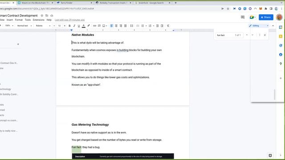Go to previous find result

click(247, 35)
